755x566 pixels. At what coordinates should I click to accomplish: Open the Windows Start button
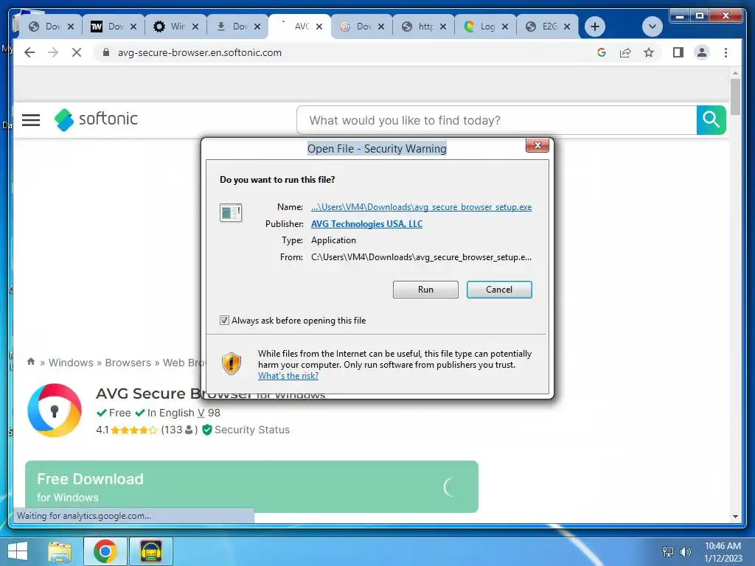tap(17, 551)
